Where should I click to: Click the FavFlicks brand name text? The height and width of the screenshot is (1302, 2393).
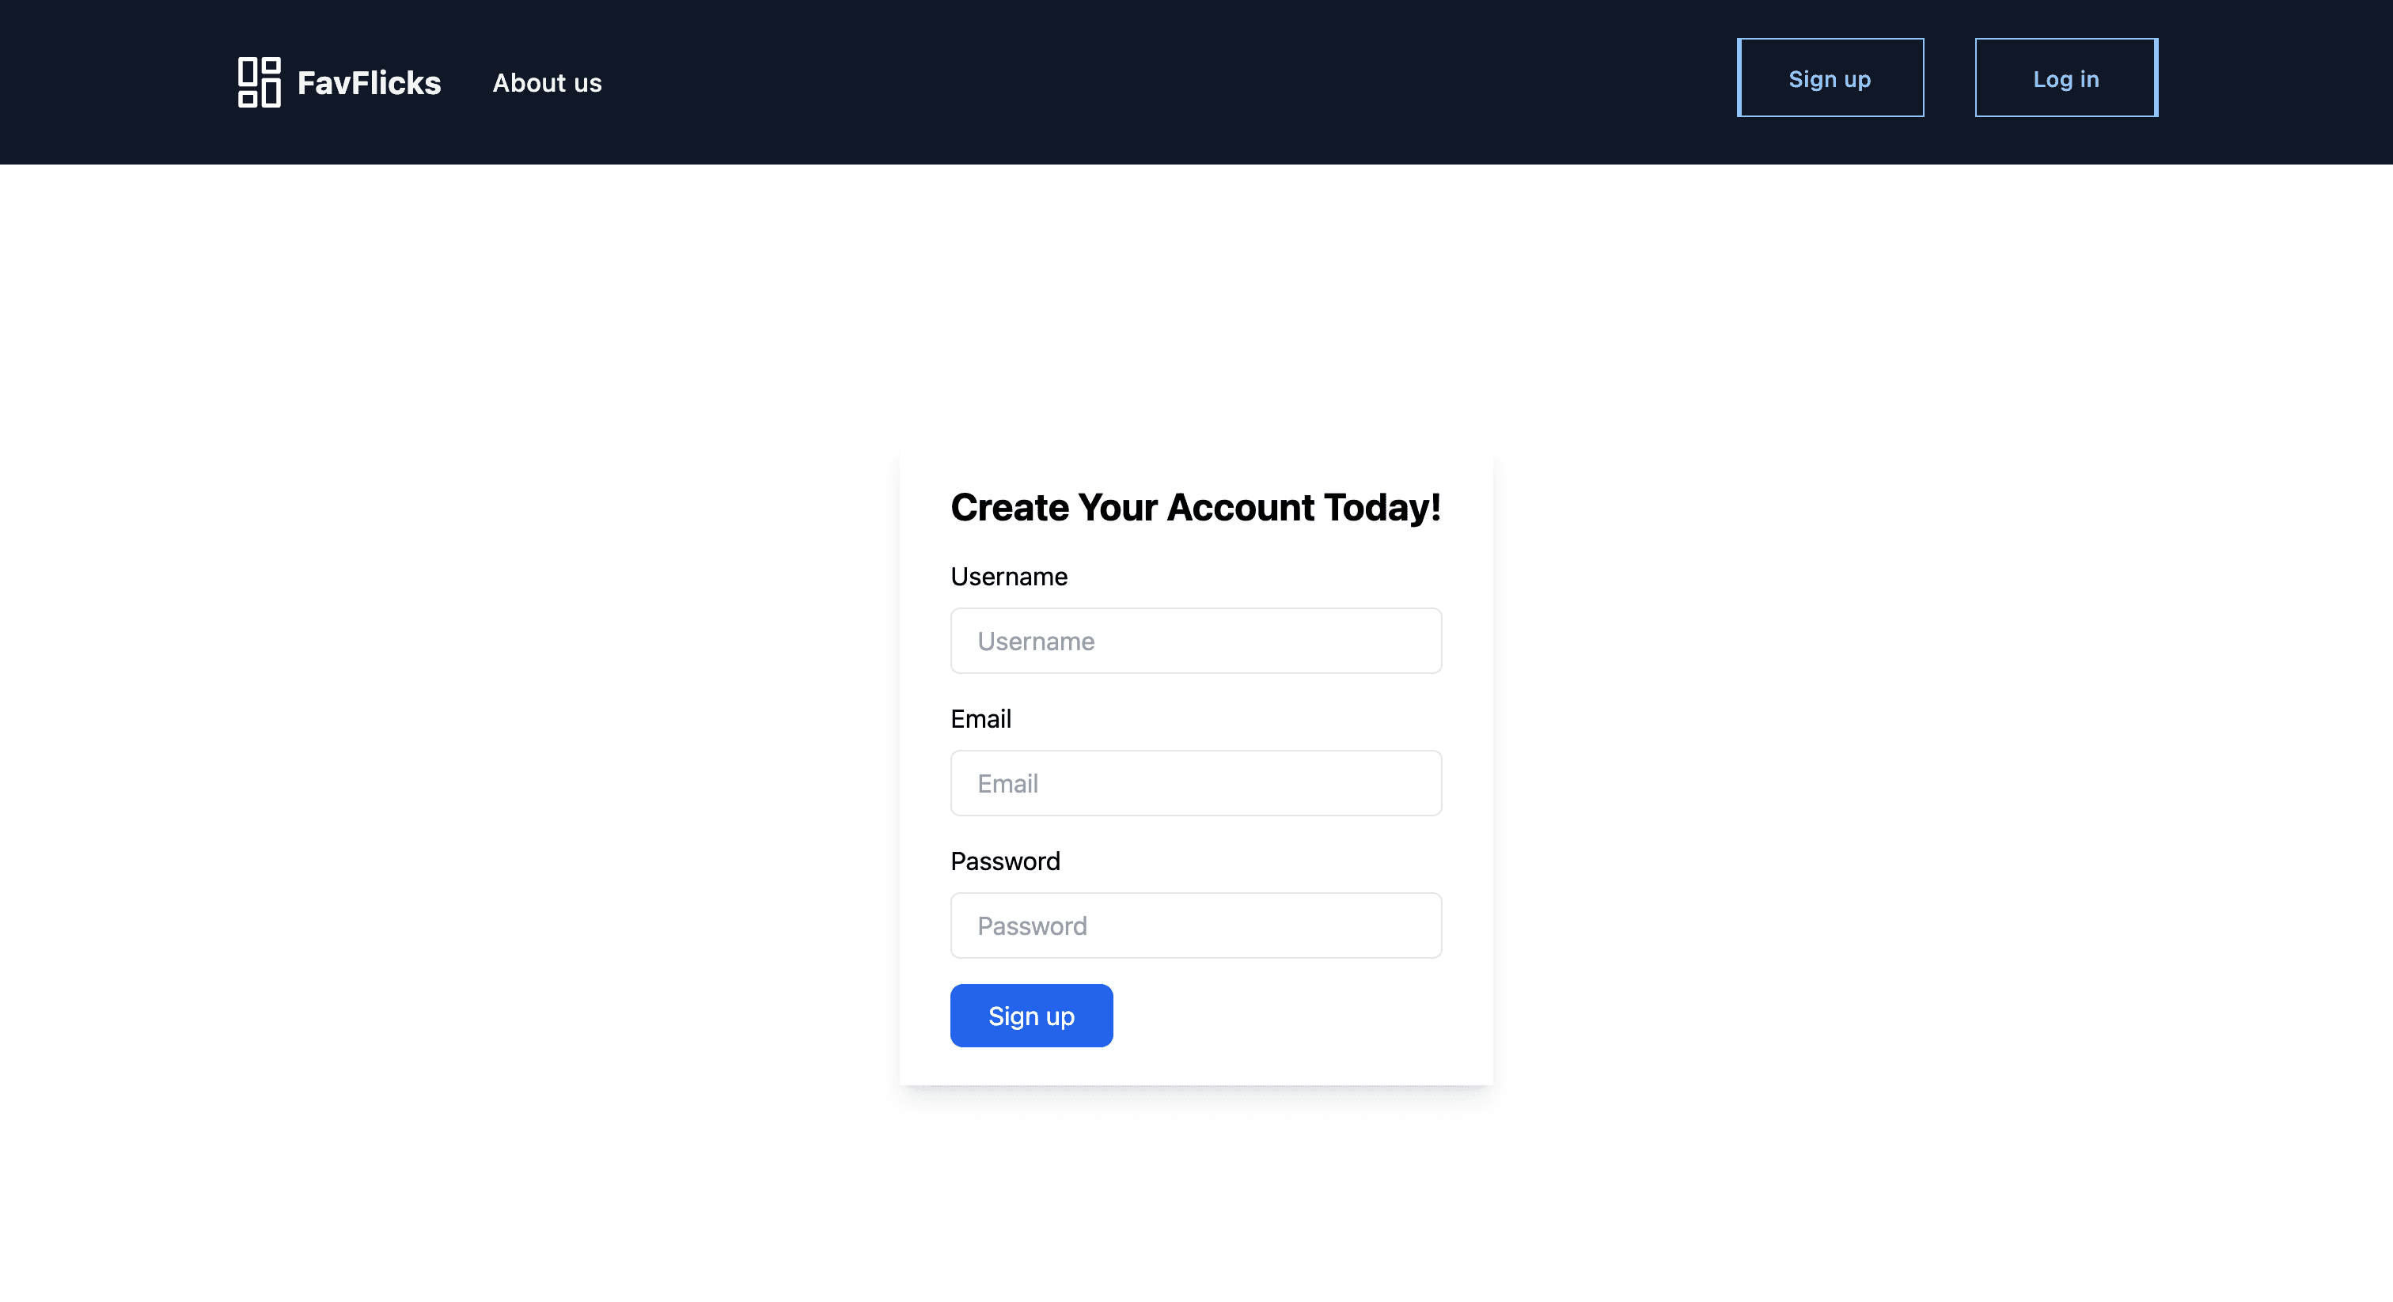pyautogui.click(x=369, y=82)
